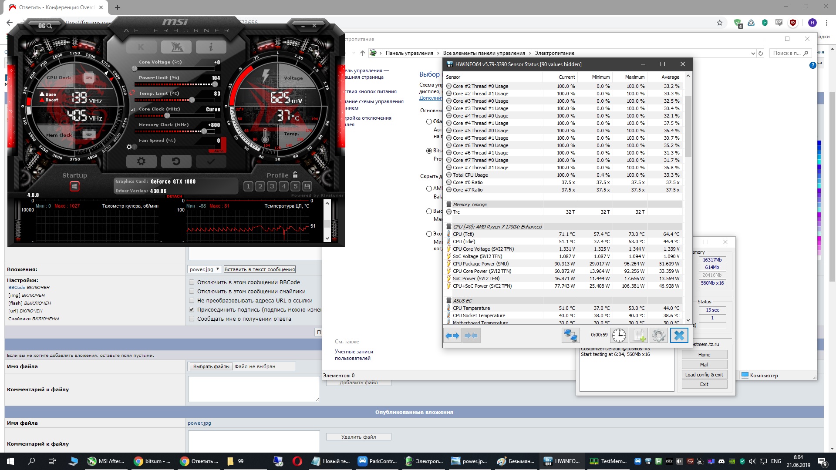This screenshot has width=836, height=470.
Task: Uncheck 'Присоединить подпись' checkbox
Action: 192,309
